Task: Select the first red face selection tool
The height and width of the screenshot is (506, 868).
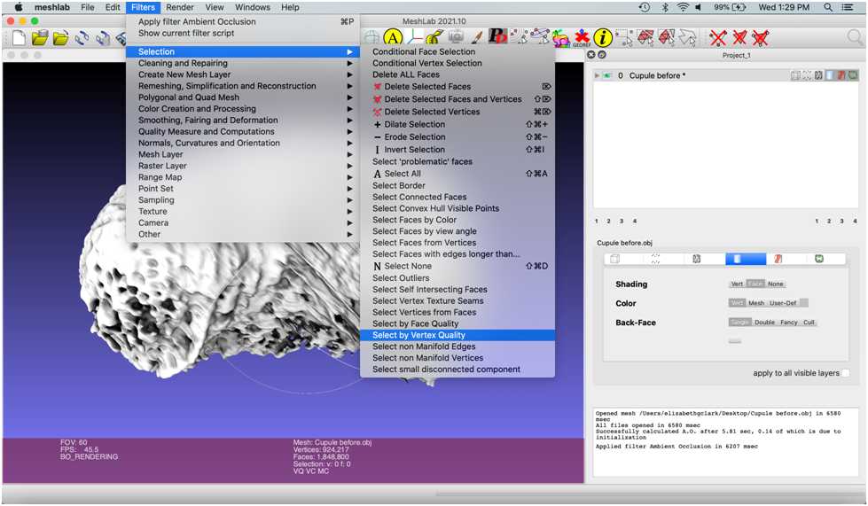Action: [x=645, y=37]
